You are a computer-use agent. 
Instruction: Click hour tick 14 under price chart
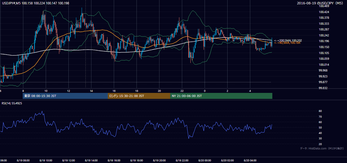[91, 91]
